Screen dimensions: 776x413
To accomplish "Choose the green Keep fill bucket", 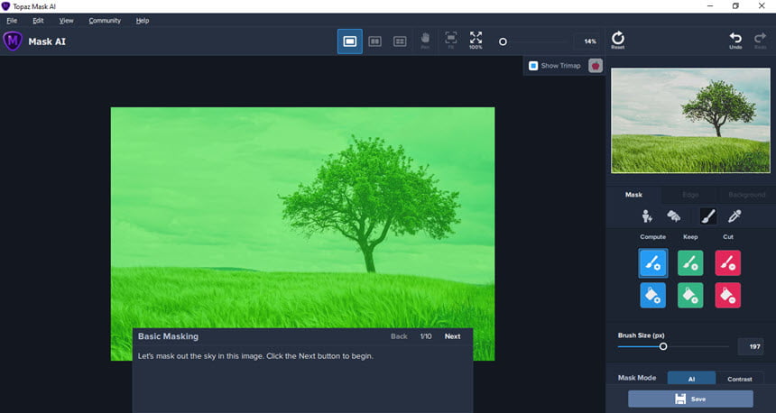I will [x=690, y=295].
